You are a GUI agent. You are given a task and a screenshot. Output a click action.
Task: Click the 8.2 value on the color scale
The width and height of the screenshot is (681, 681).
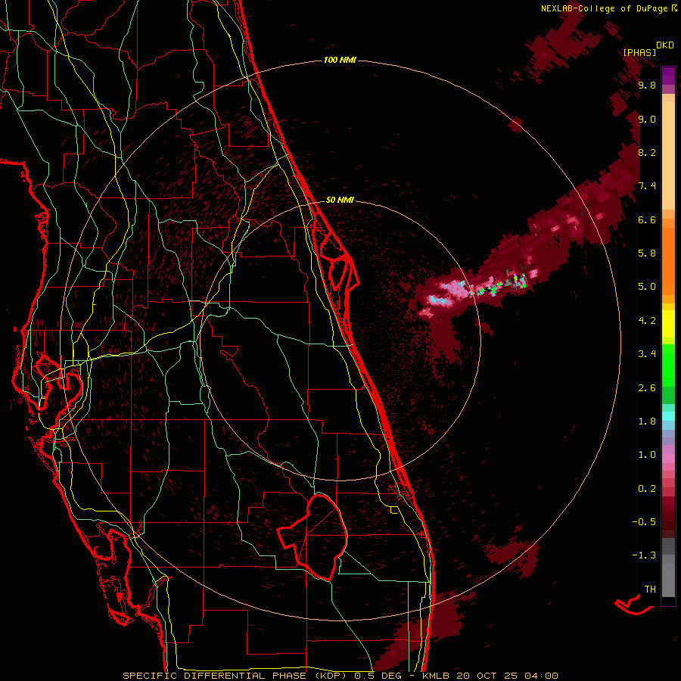pos(647,152)
